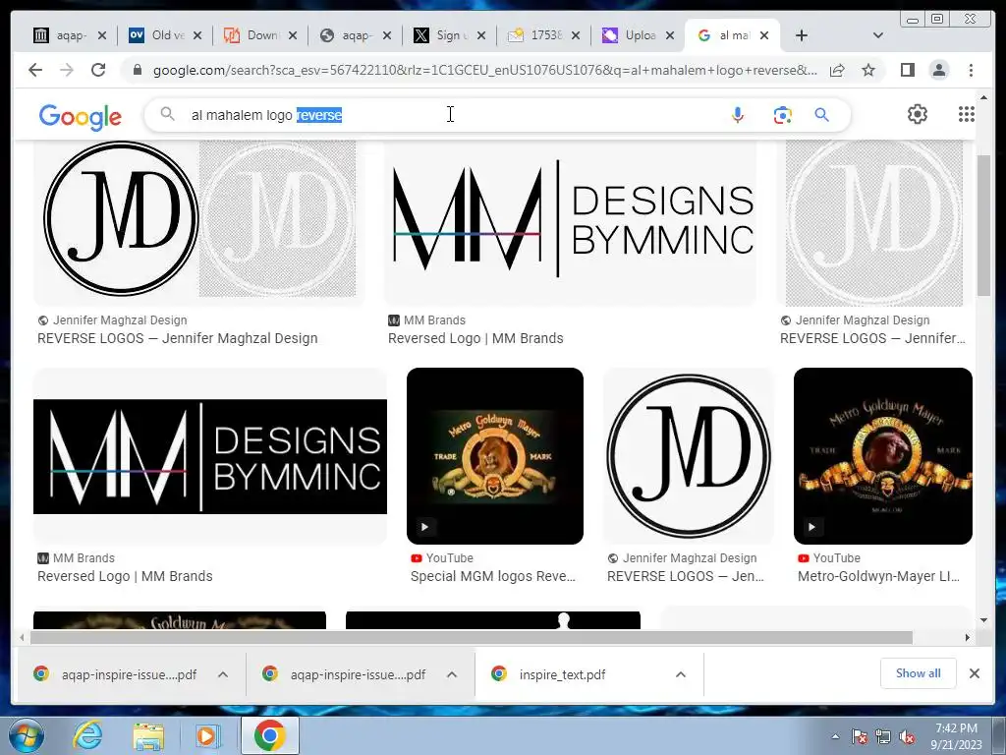Open the Google apps grid

(x=967, y=114)
